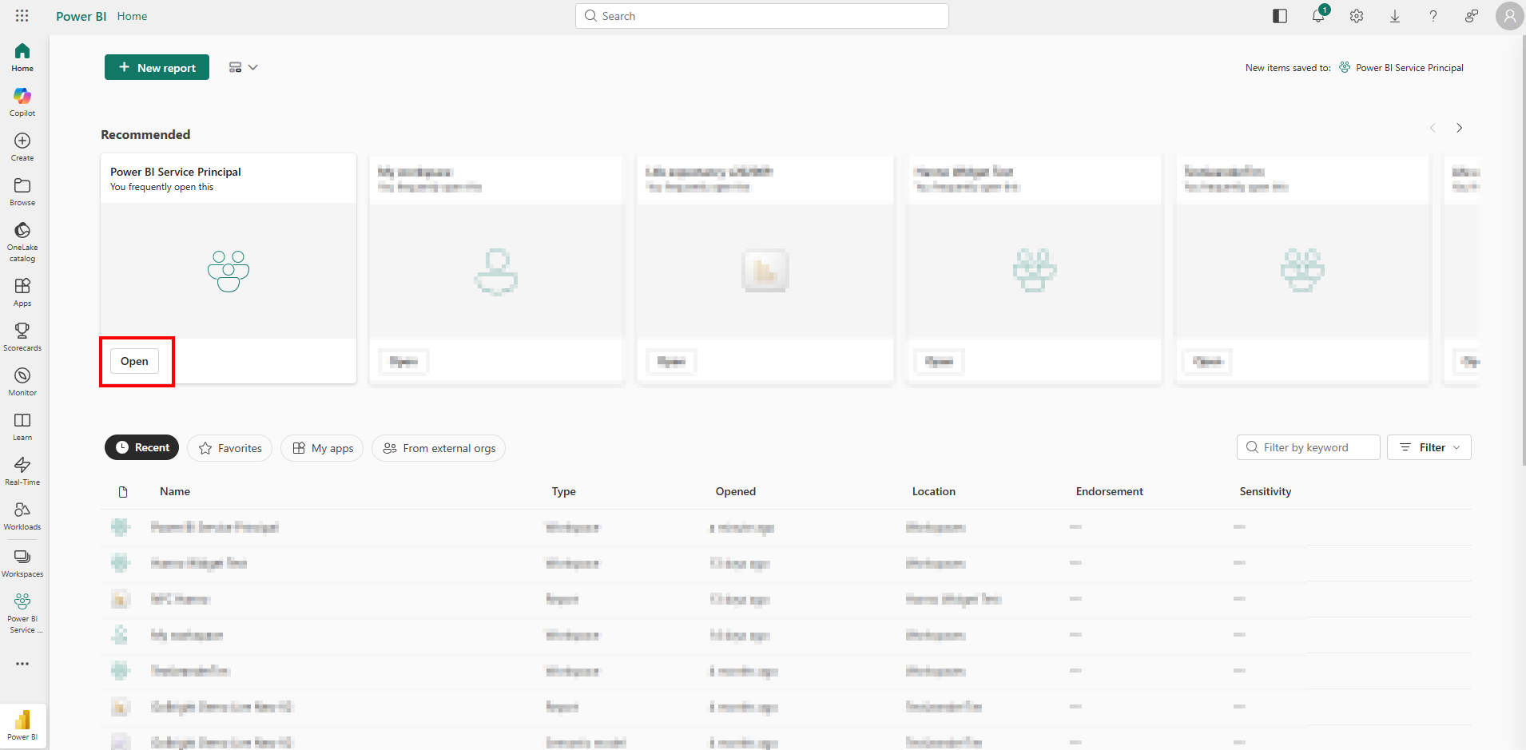Open the settings gear menu
Image resolution: width=1526 pixels, height=750 pixels.
(1357, 16)
